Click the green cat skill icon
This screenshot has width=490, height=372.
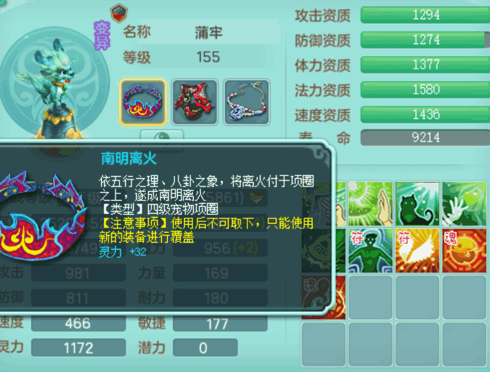pyautogui.click(x=417, y=204)
